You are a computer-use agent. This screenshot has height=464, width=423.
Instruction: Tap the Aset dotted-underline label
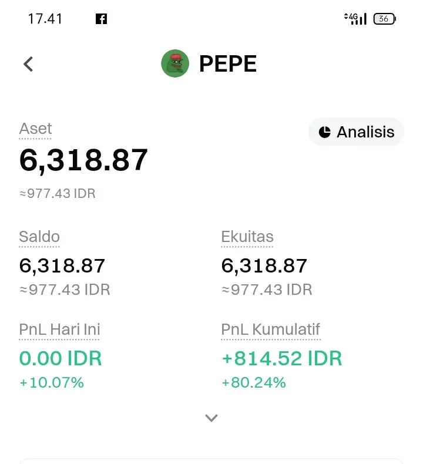[x=35, y=129]
